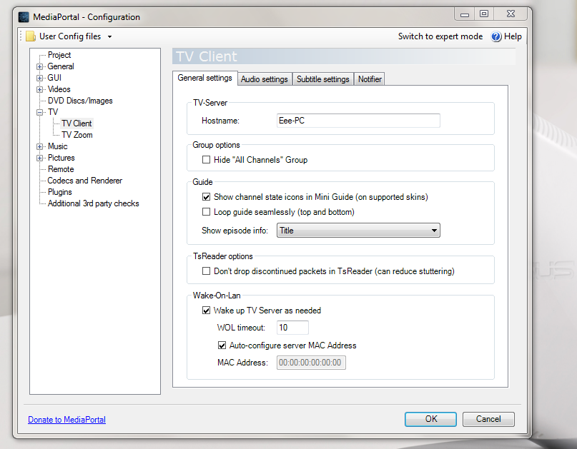Screen dimensions: 577x449
Task: Switch to the General settings tab
Action: tap(205, 78)
